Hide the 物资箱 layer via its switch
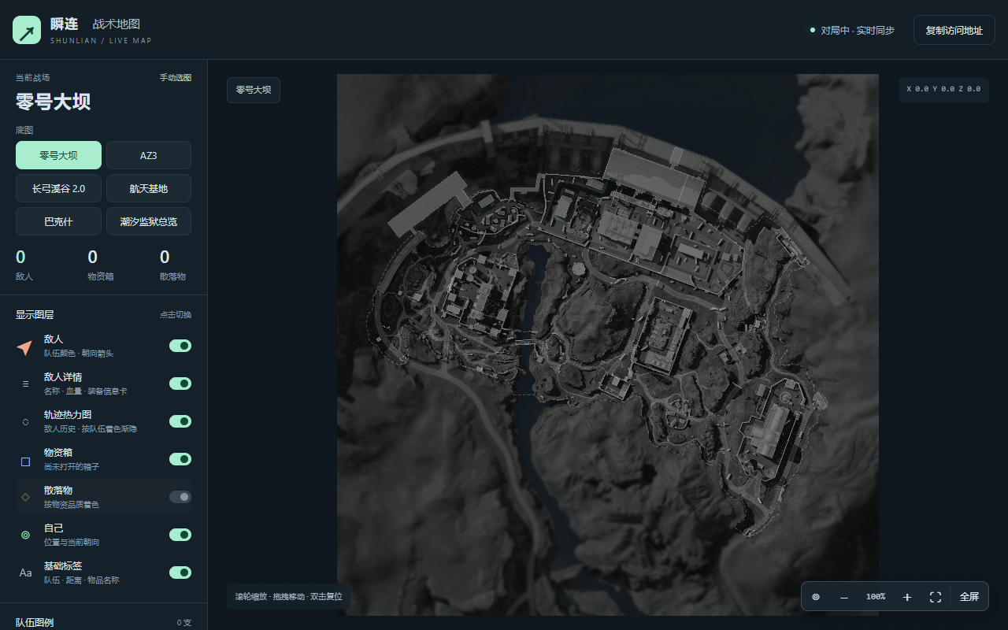The width and height of the screenshot is (1008, 630). pyautogui.click(x=180, y=459)
